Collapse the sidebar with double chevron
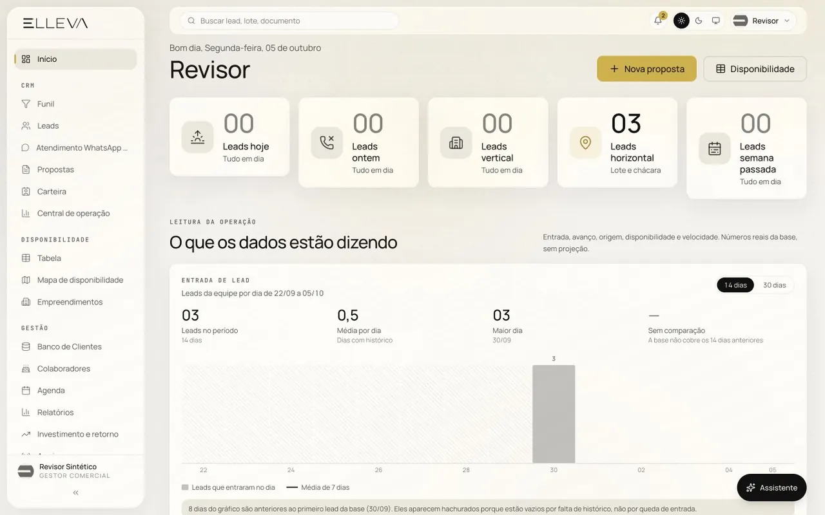This screenshot has width=825, height=515. [x=75, y=492]
